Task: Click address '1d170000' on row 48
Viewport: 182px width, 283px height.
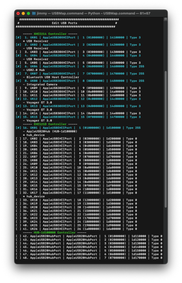Action: pos(139,258)
